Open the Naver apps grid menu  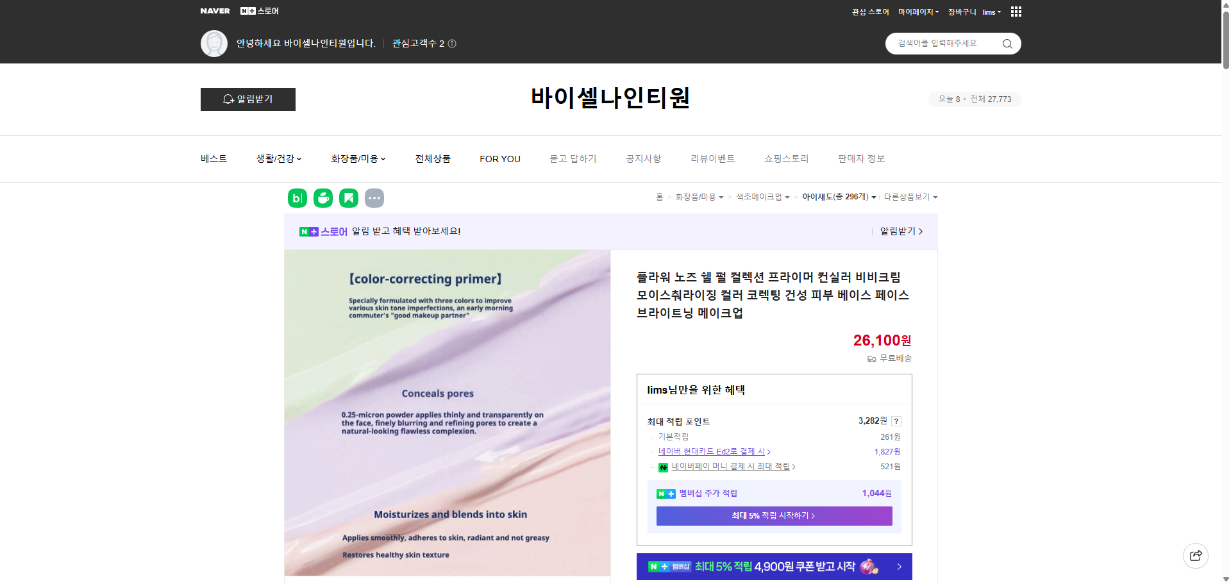tap(1016, 12)
